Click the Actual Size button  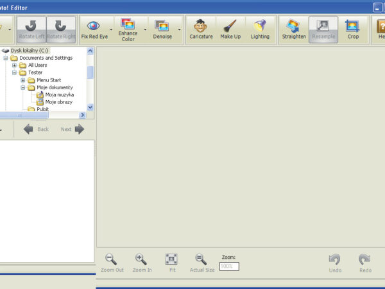(201, 263)
